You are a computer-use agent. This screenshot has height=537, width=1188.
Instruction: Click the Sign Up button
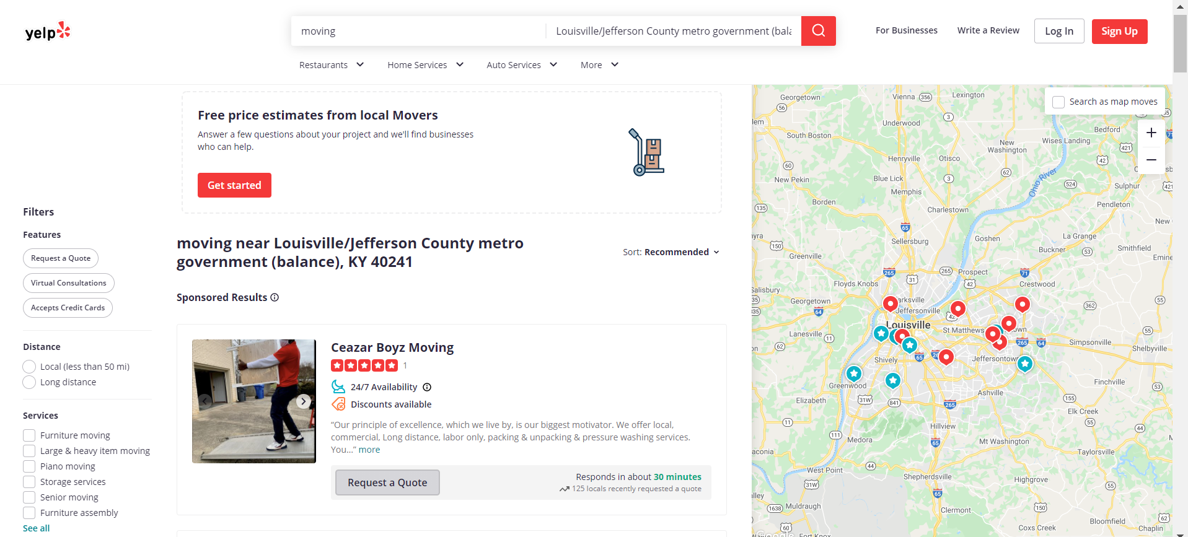coord(1119,31)
